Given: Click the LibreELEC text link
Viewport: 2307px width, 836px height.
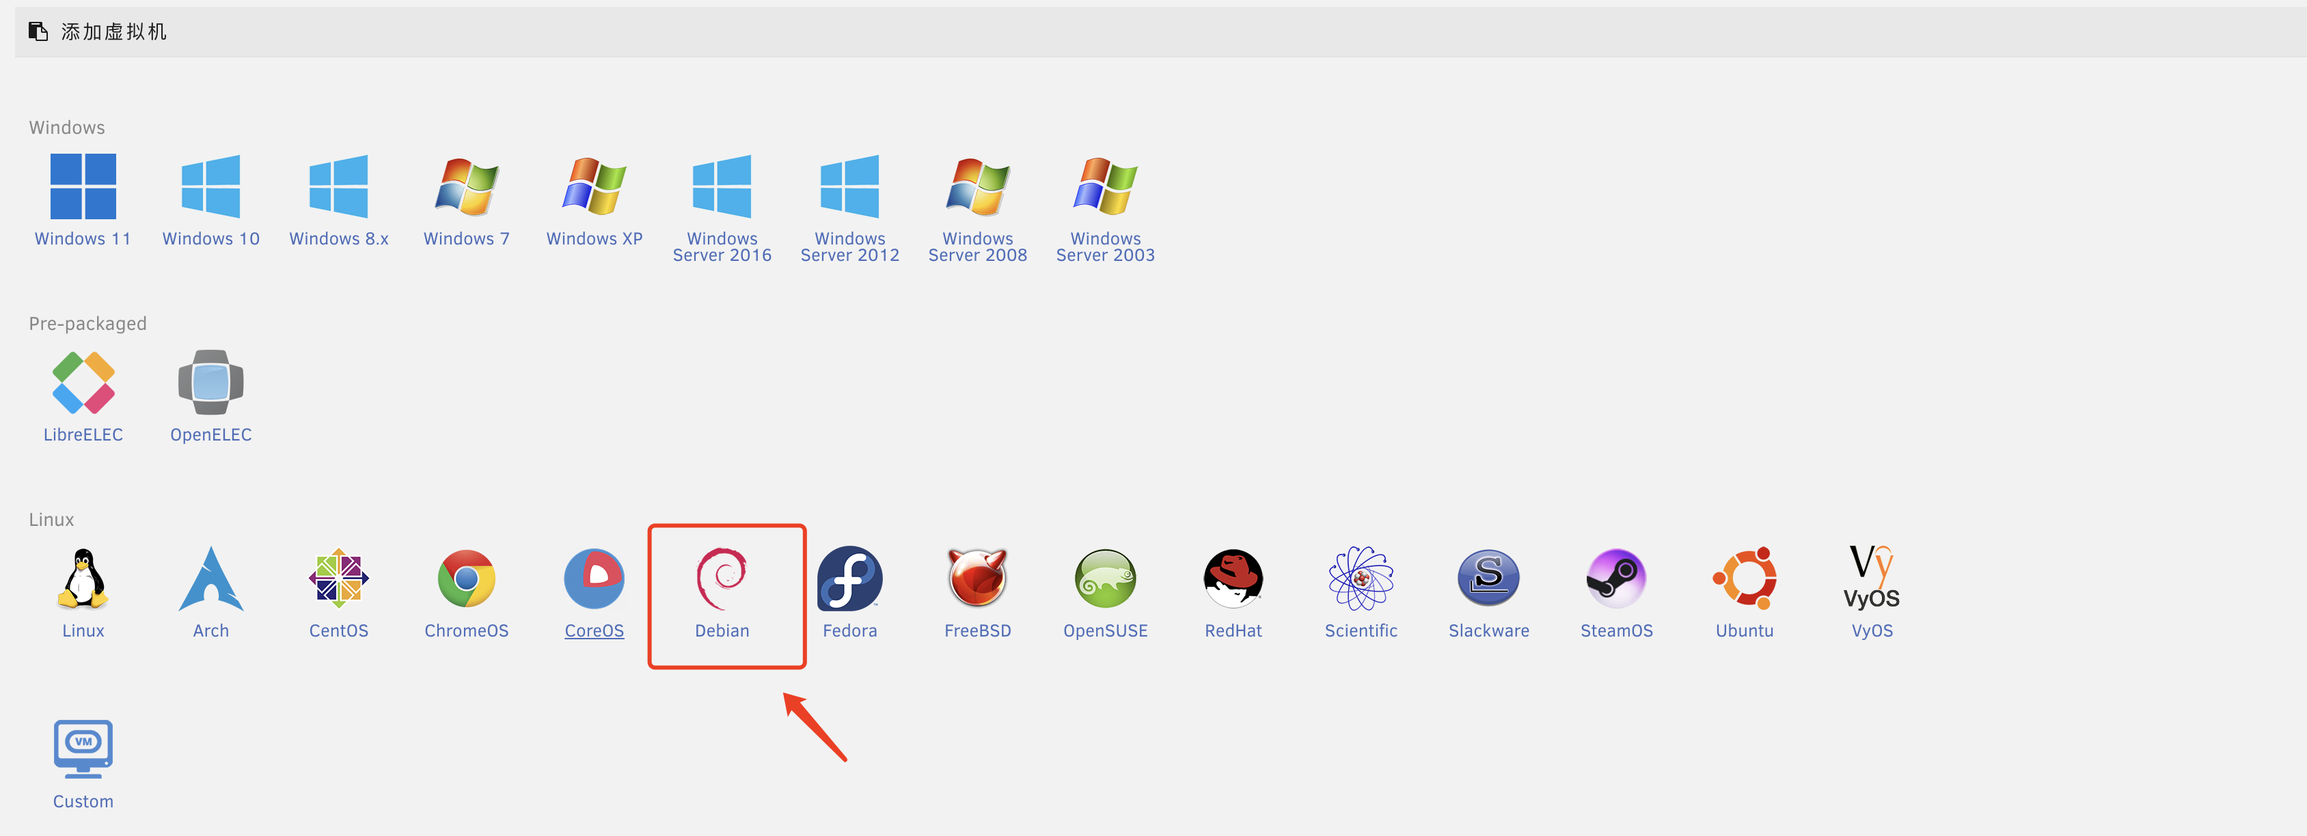Looking at the screenshot, I should 83,435.
